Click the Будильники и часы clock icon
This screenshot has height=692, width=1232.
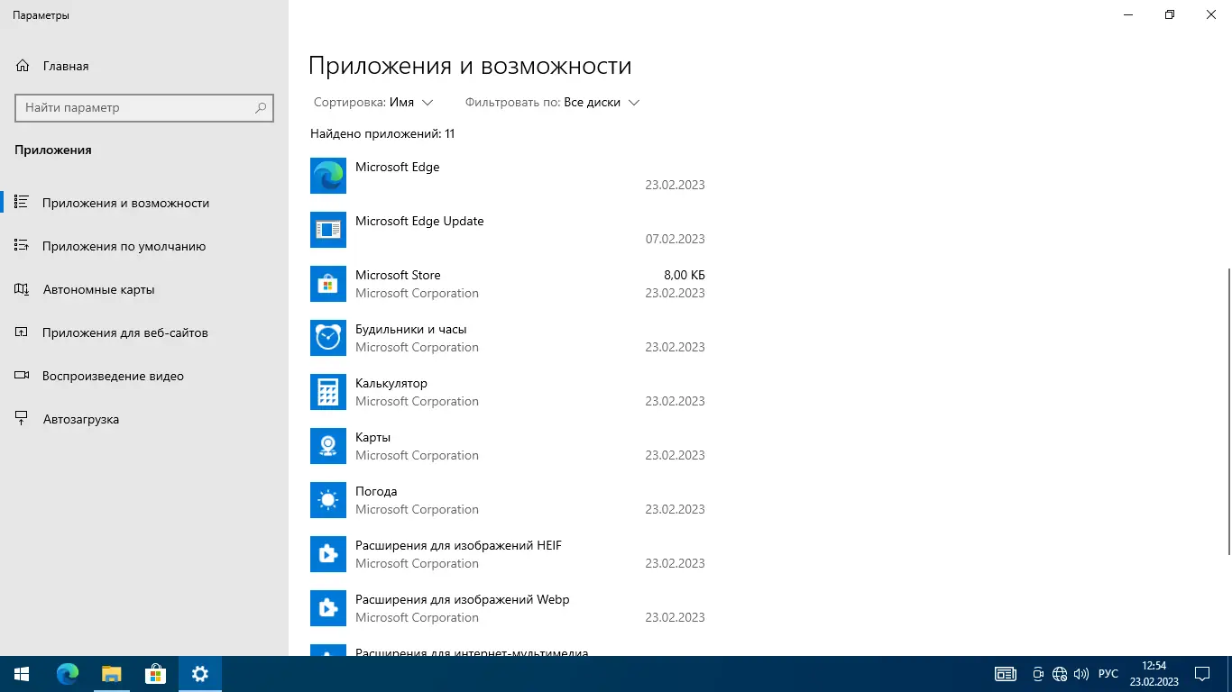(x=328, y=338)
